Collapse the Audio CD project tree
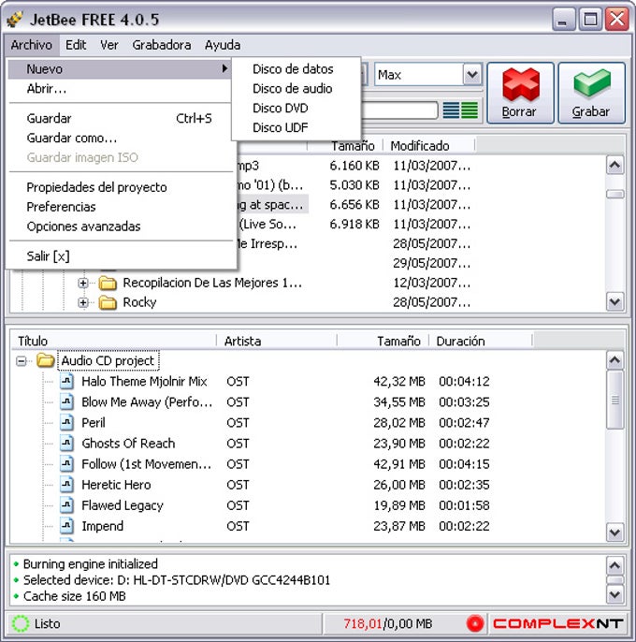Image resolution: width=636 pixels, height=642 pixels. [x=21, y=360]
